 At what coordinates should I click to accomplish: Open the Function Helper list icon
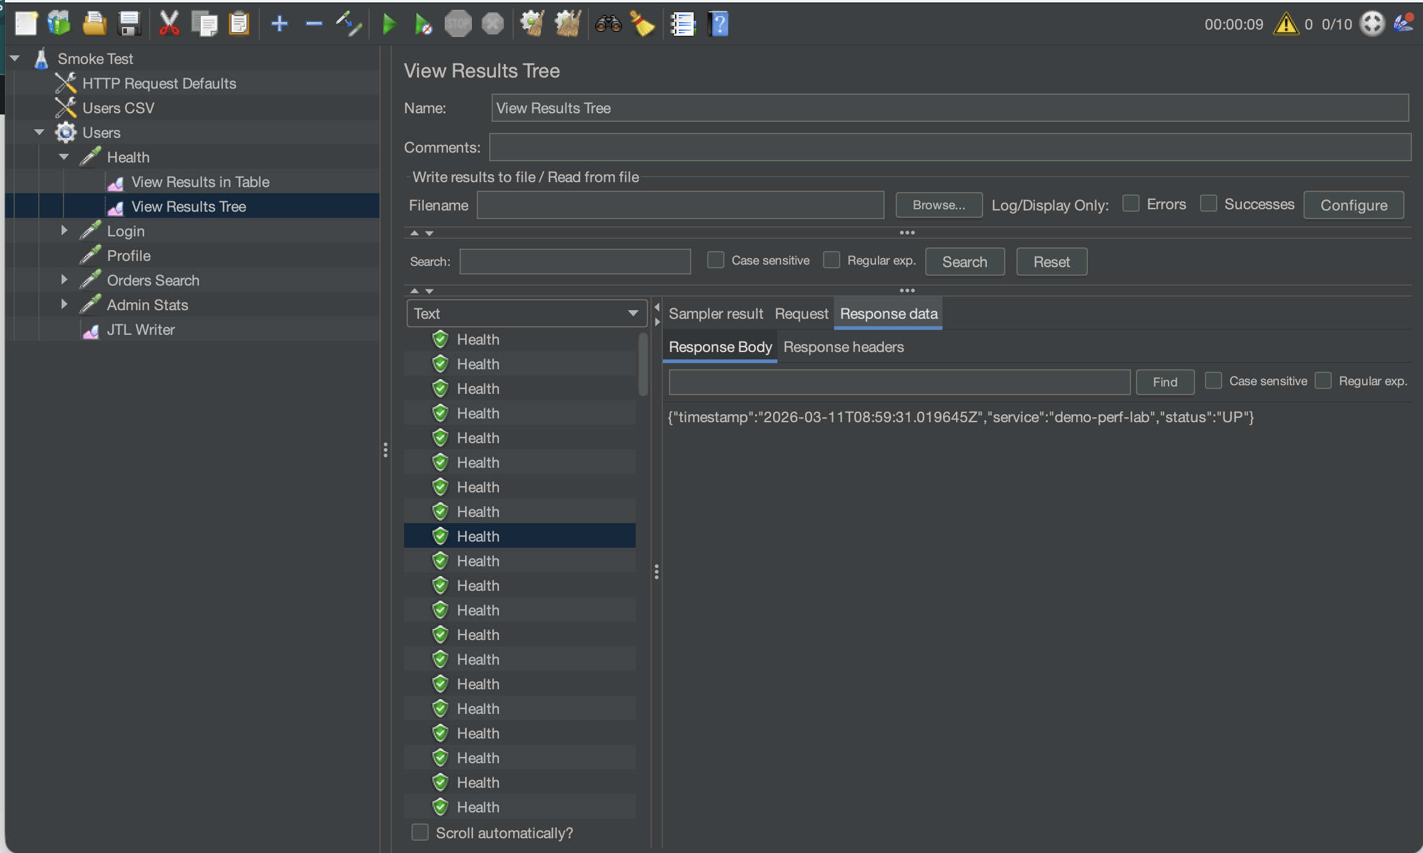pos(683,25)
